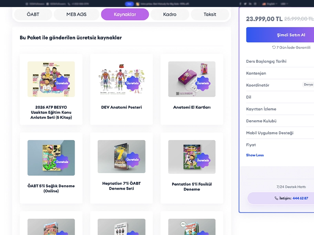Click the Ücretsiz badge on DEV Anatomi Posteri

coord(132,83)
